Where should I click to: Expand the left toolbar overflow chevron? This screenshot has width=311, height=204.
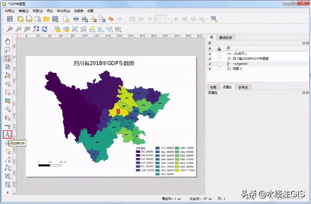point(8,192)
